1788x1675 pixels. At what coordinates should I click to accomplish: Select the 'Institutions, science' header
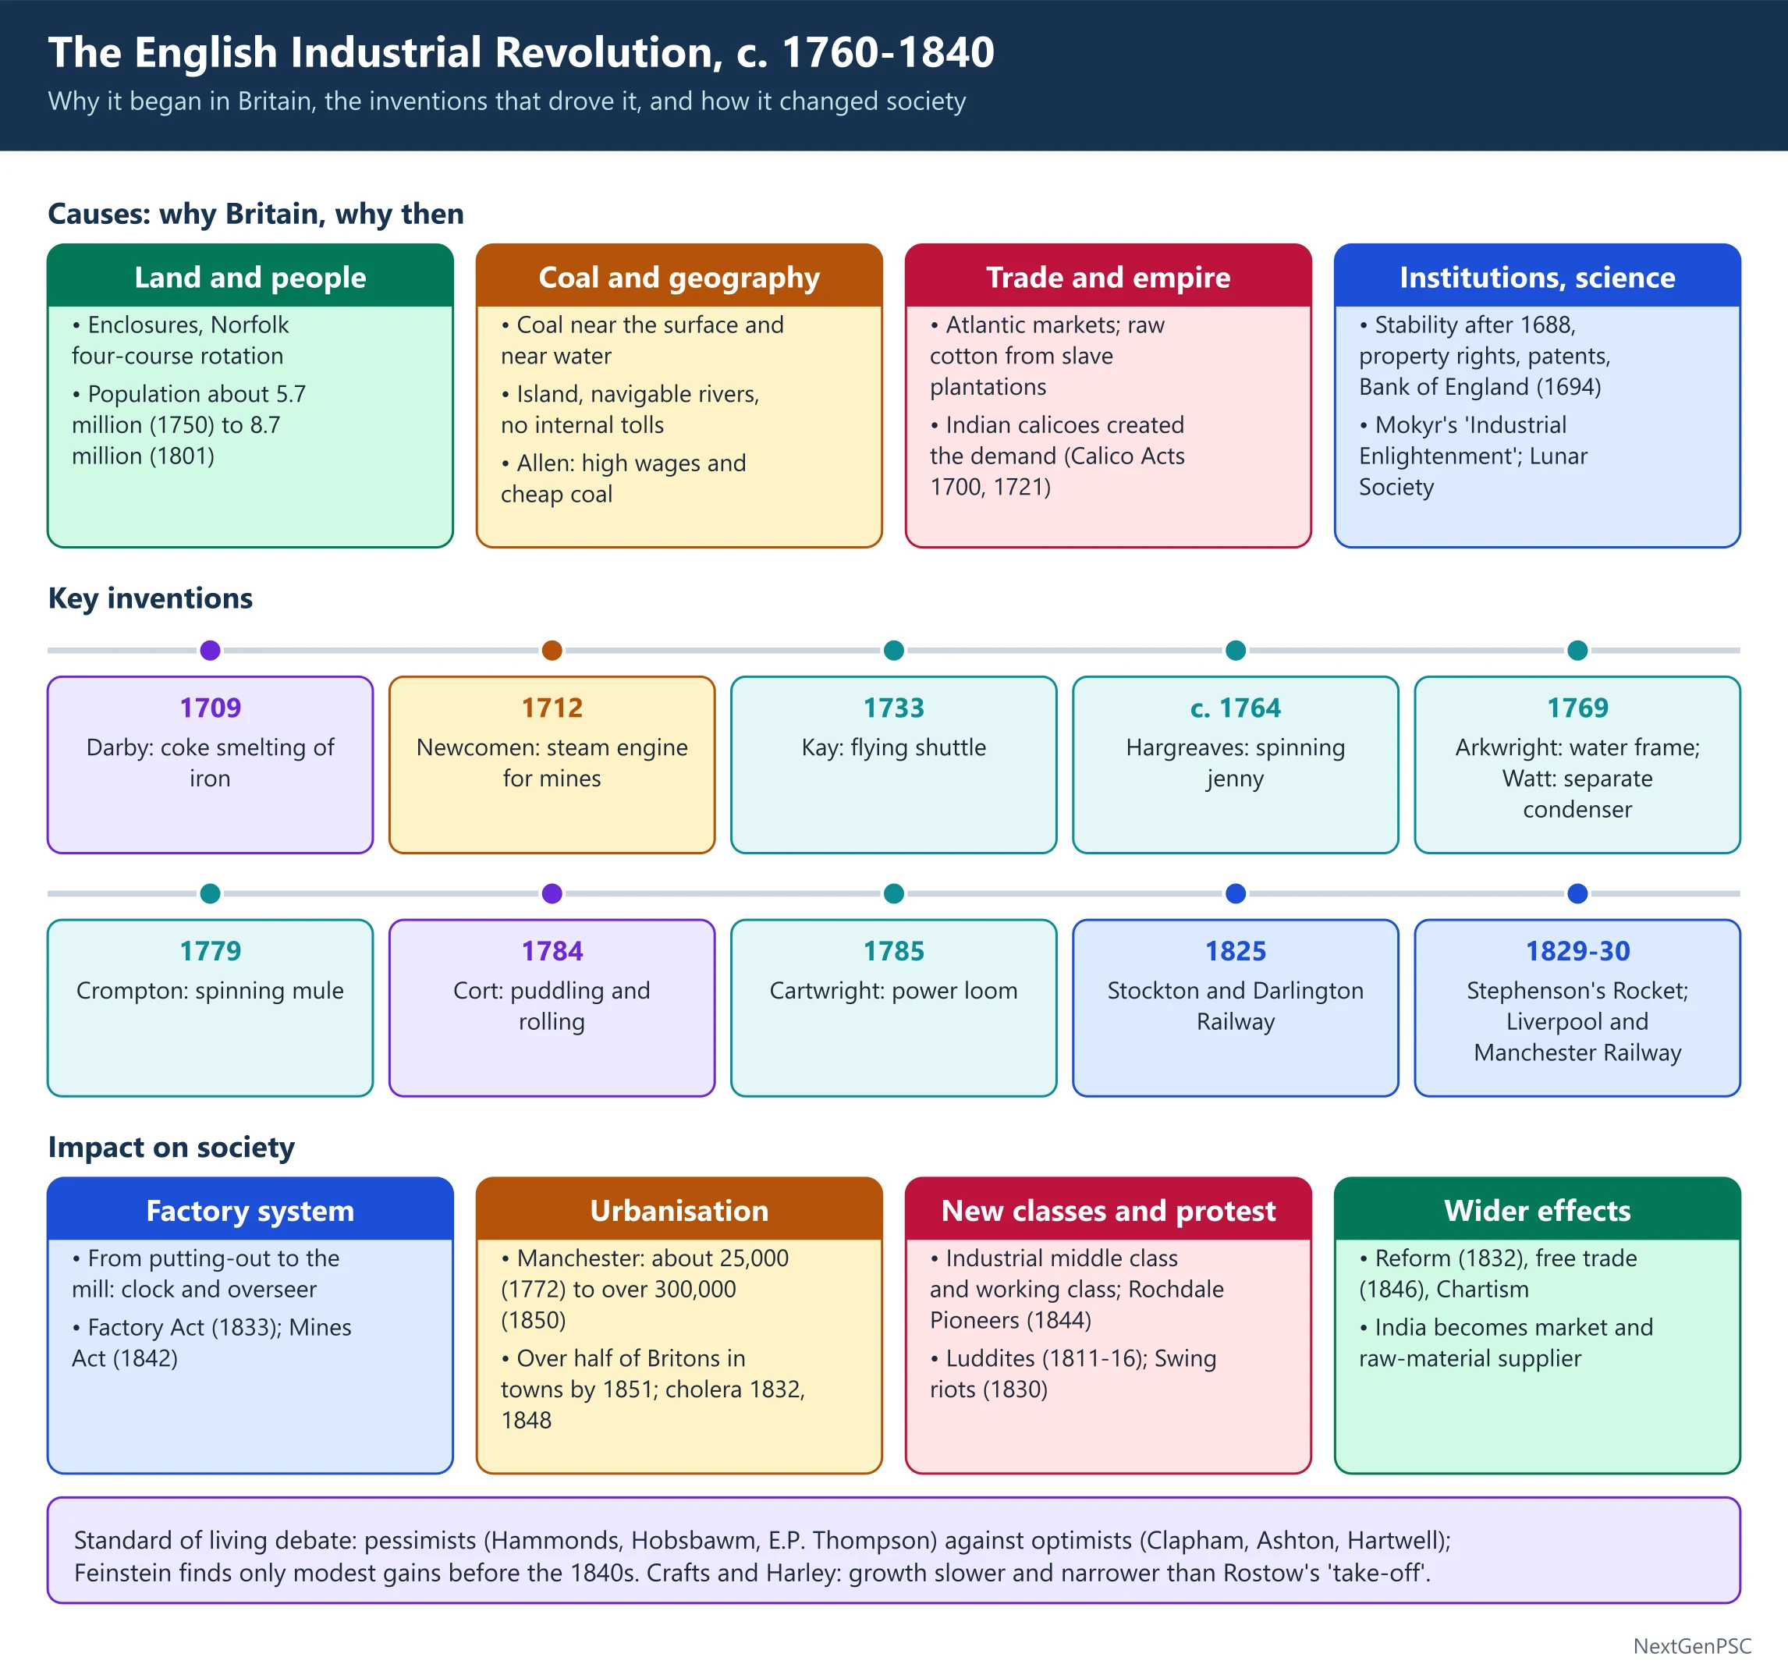(x=1537, y=276)
